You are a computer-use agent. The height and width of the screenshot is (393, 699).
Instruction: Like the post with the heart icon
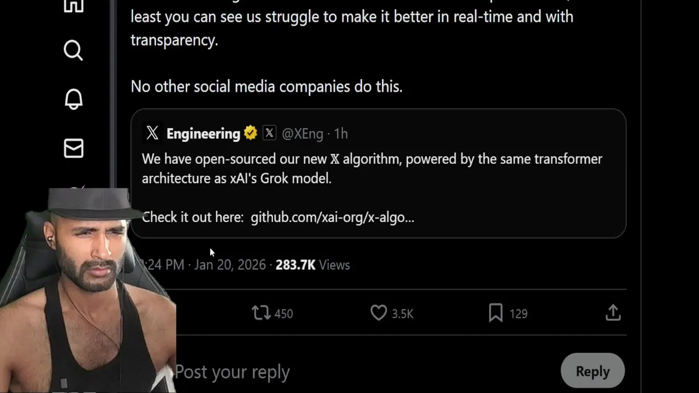coord(378,313)
